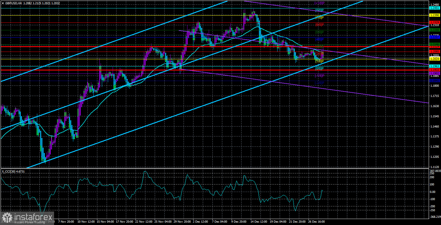Select the [8/8]P Murray level label
The image size is (441, 225).
pyautogui.click(x=319, y=10)
